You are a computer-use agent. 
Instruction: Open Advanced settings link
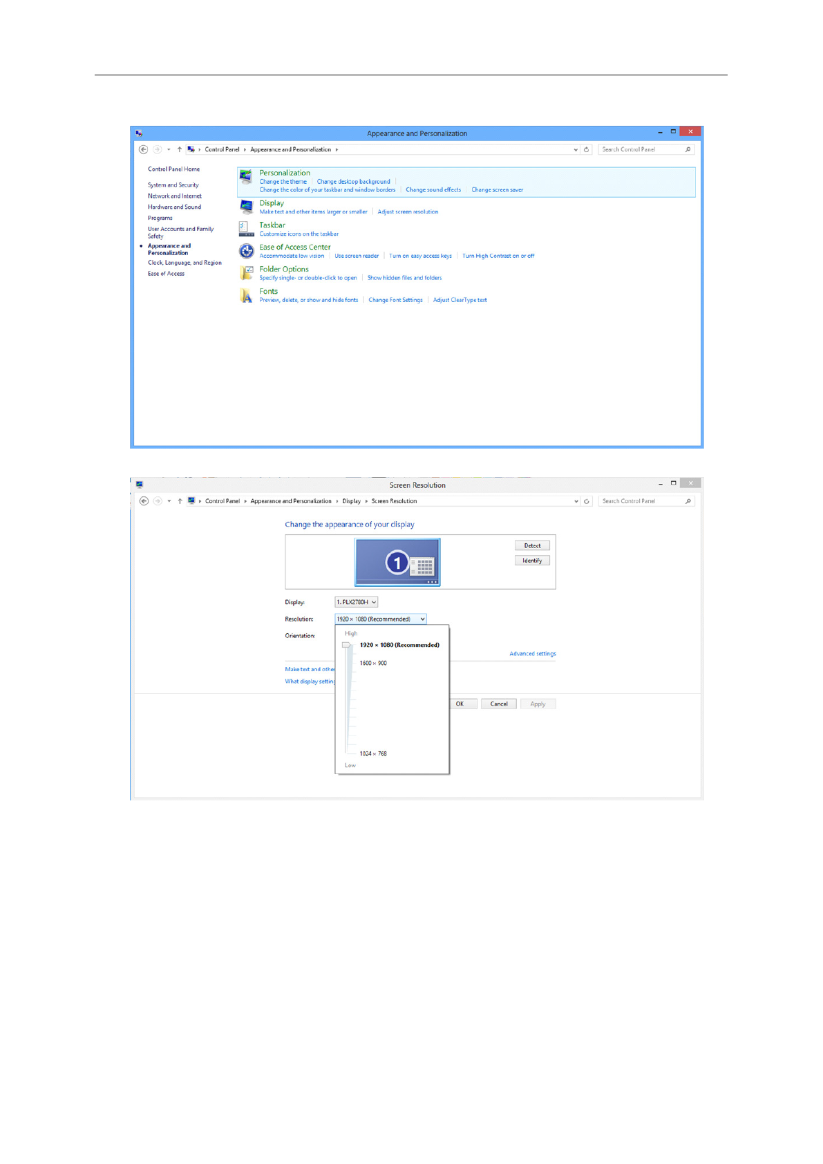pyautogui.click(x=532, y=654)
